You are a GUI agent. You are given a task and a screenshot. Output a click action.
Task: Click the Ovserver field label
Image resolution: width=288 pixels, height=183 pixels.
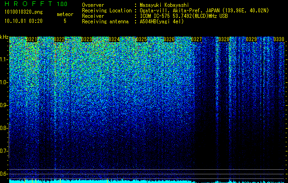[x=93, y=5]
